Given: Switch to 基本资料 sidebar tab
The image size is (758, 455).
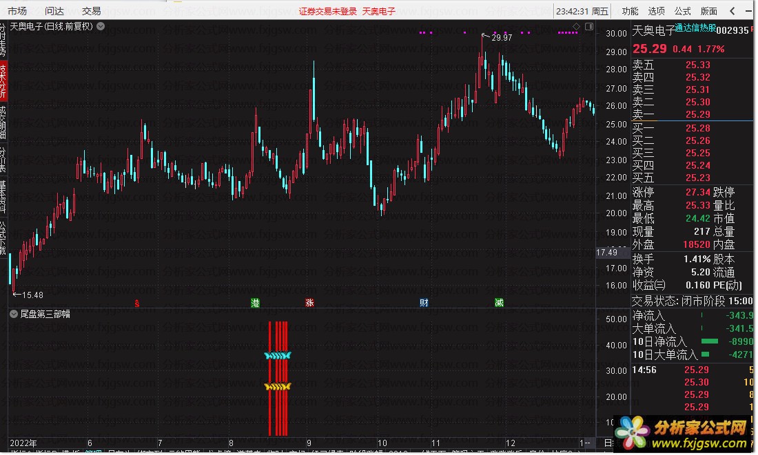Looking at the screenshot, I should (3, 196).
